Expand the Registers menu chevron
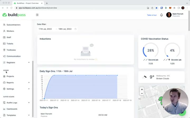The image size is (190, 118). click(29, 62)
